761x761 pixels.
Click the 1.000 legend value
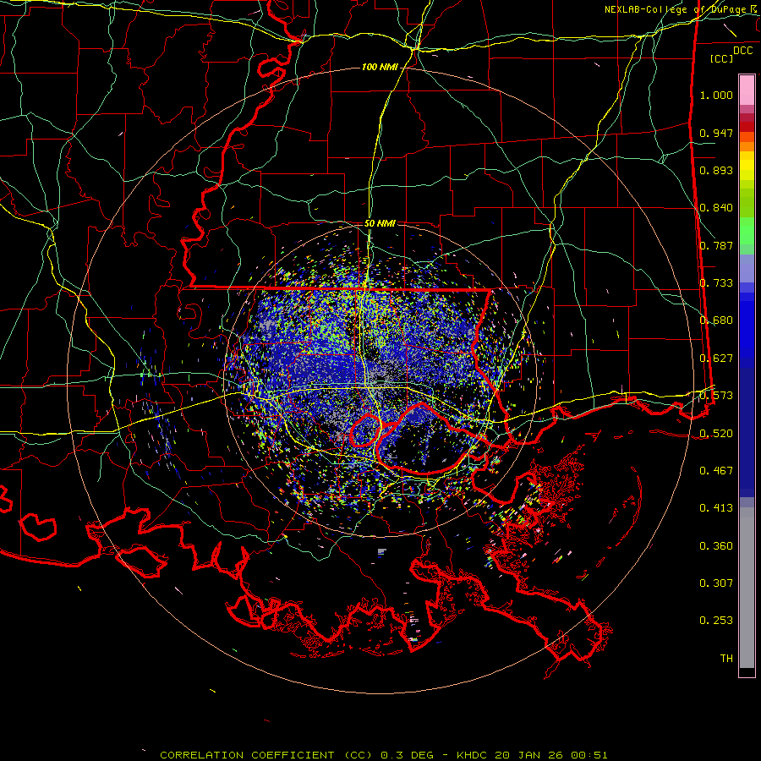716,95
